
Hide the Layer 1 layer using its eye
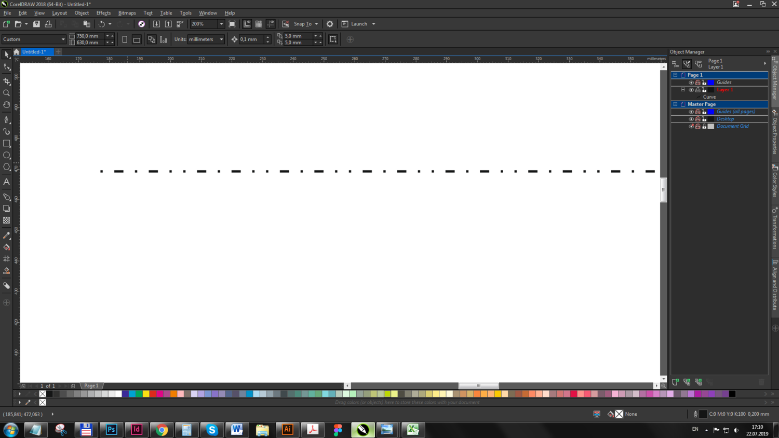click(691, 90)
